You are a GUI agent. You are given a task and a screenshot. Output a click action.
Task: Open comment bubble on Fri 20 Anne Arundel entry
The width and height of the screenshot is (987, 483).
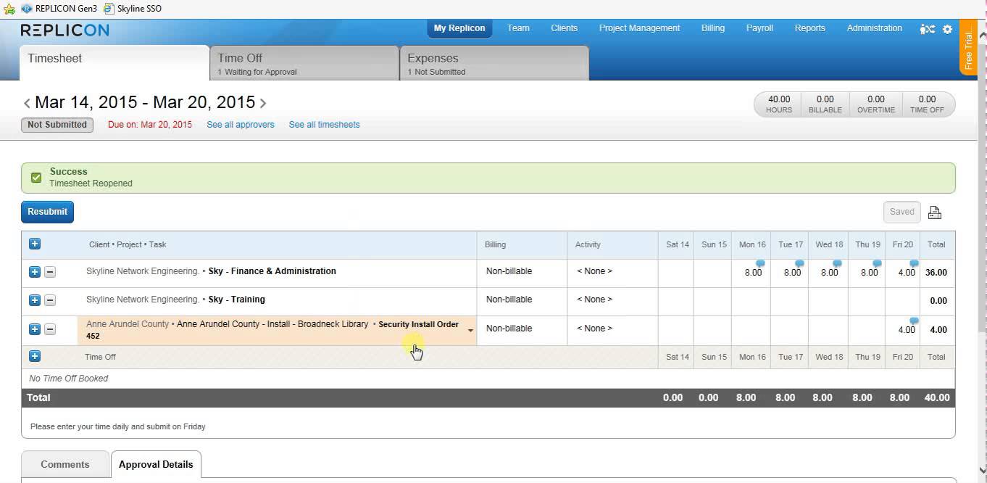coord(914,321)
